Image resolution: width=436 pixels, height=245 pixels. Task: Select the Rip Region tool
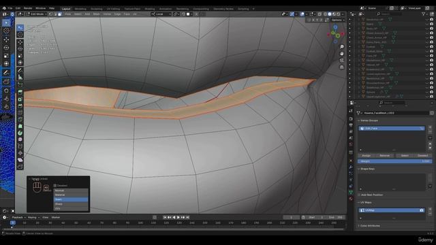[20, 166]
